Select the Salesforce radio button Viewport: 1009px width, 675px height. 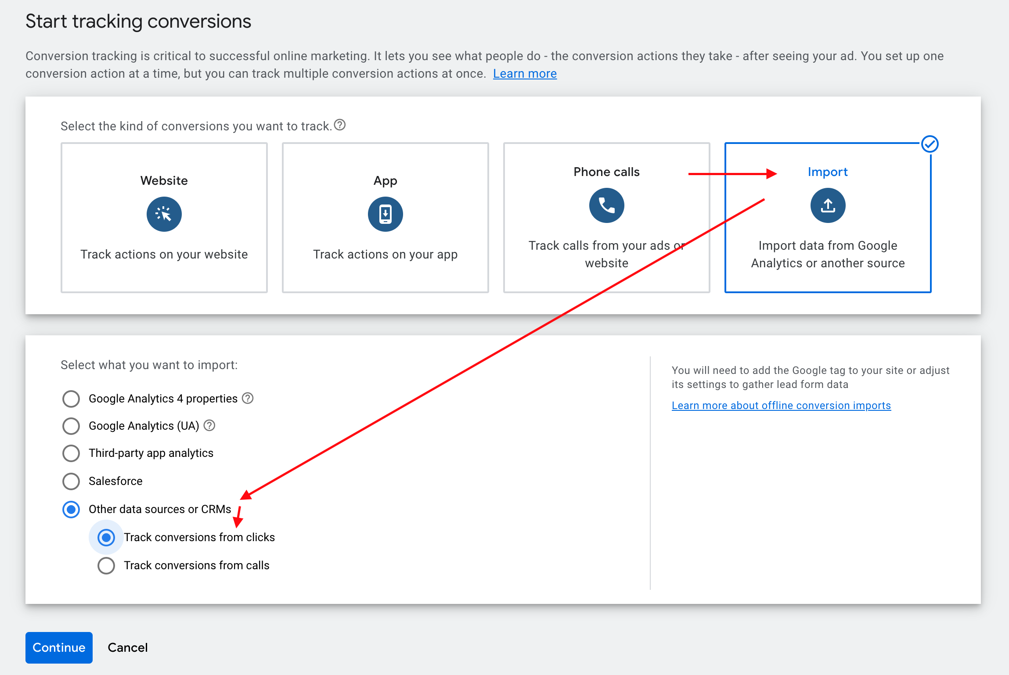pyautogui.click(x=71, y=481)
